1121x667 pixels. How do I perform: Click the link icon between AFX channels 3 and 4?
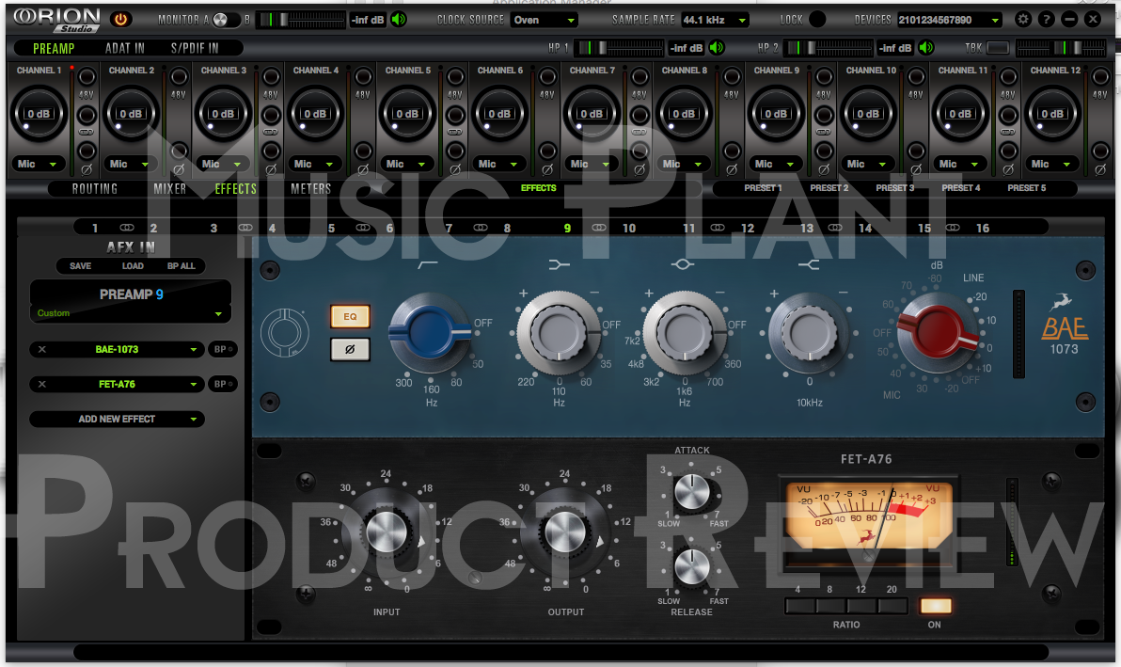[x=245, y=228]
